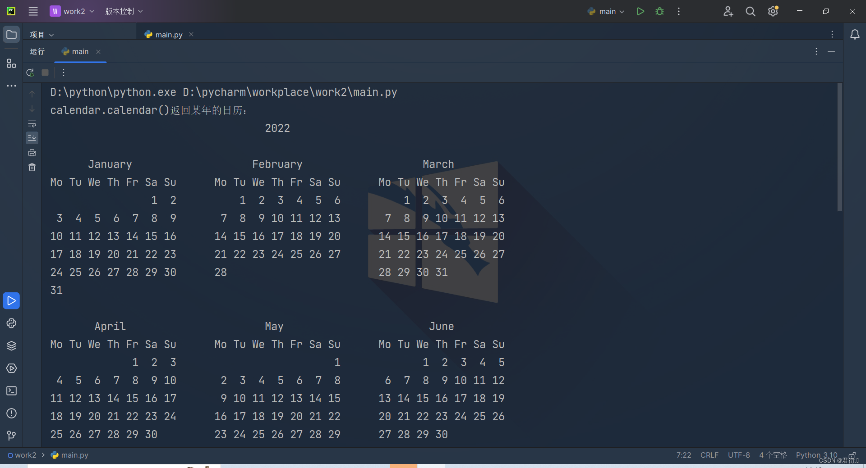
Task: Open the Services tool window
Action: click(x=11, y=368)
